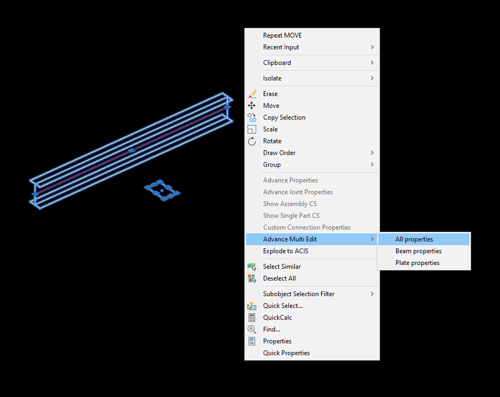Expand Subobject Selection Filter submenu arrow

[372, 294]
